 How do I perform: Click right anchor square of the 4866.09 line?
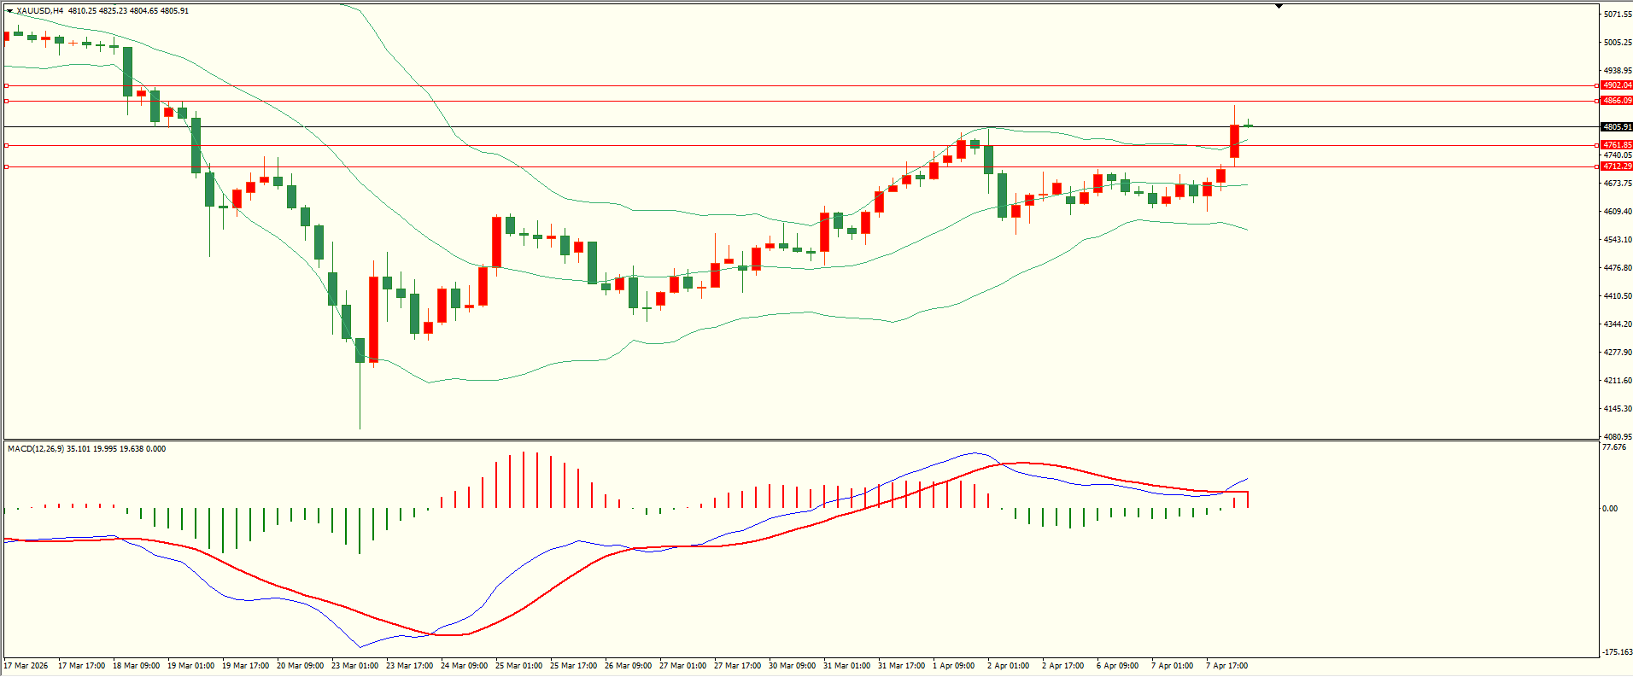[x=1597, y=101]
